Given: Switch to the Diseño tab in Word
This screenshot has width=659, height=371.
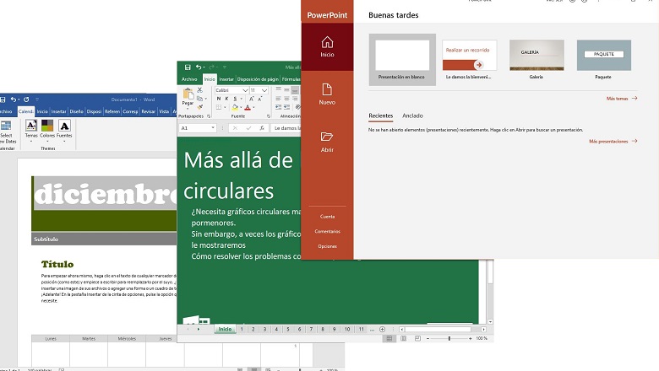Looking at the screenshot, I should [x=77, y=111].
